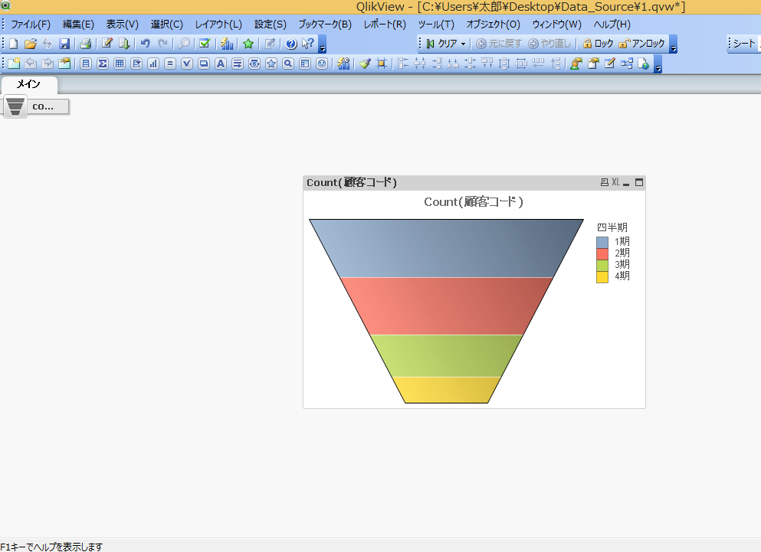Create a search object with magnifier icon
761x552 pixels.
click(288, 64)
